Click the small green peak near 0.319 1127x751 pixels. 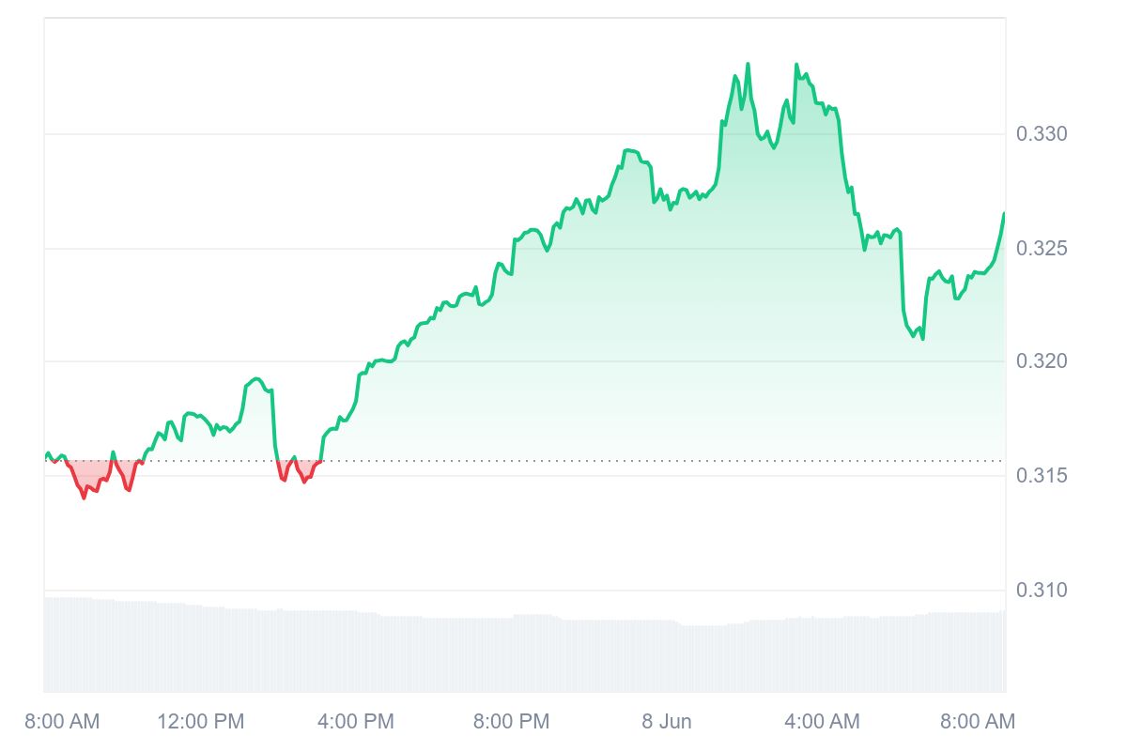(x=256, y=379)
